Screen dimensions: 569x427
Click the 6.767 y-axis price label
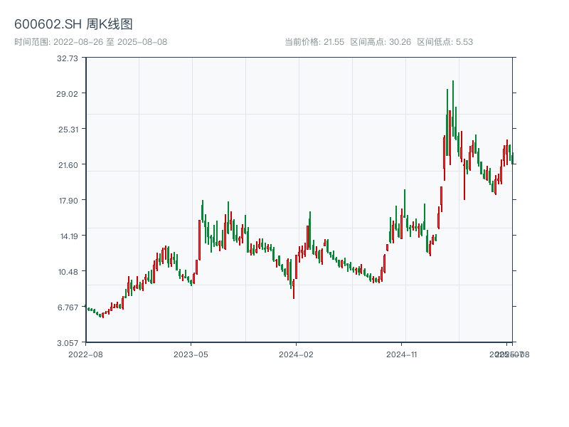pyautogui.click(x=68, y=307)
